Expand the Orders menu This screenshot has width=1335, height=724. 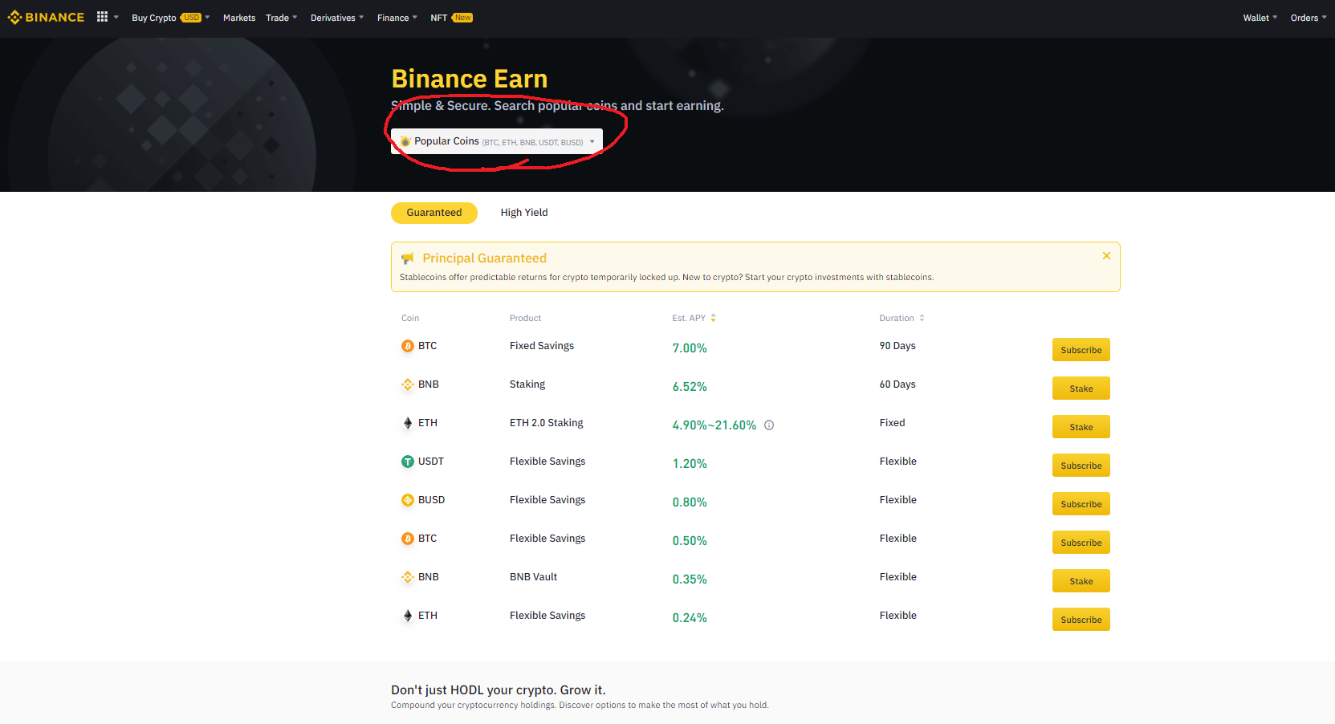click(1309, 18)
